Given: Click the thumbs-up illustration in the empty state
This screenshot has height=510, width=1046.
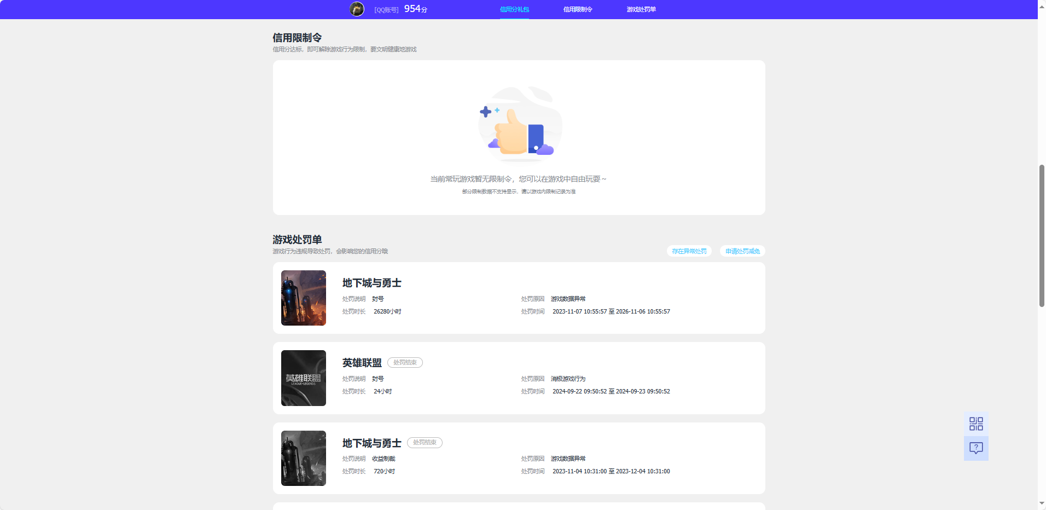Looking at the screenshot, I should (x=519, y=125).
